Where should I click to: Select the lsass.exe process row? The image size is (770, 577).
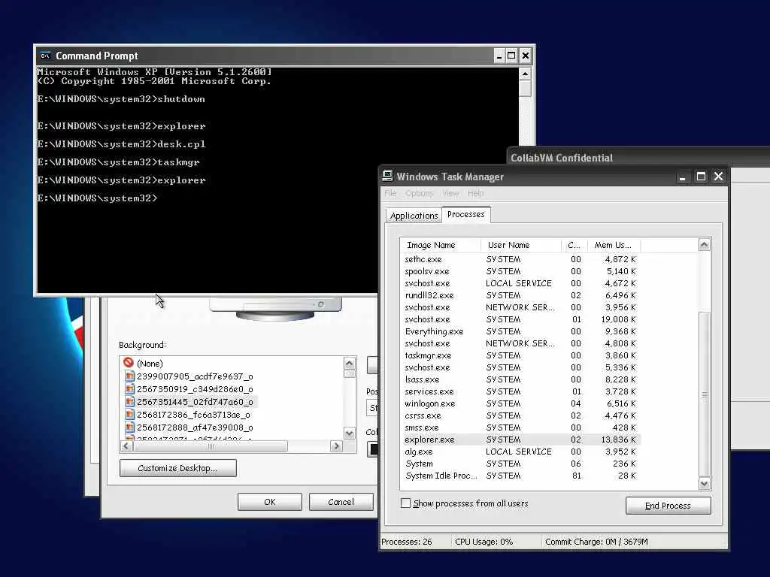tap(520, 379)
